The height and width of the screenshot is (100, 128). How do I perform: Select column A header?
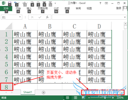click(x=25, y=26)
